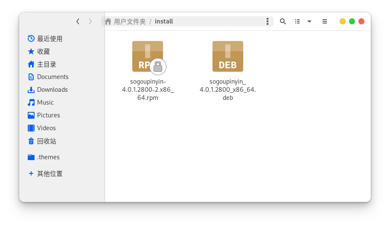Expand the view options dropdown arrow
The height and width of the screenshot is (228, 390).
309,21
